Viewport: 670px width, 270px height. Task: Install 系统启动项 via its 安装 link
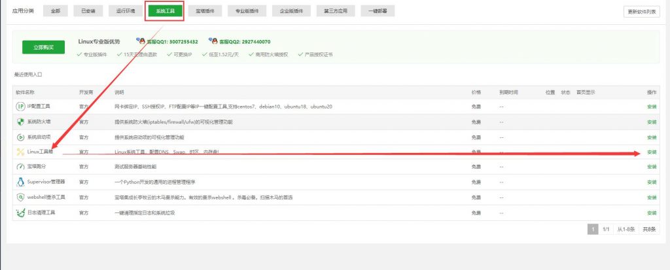(652, 137)
